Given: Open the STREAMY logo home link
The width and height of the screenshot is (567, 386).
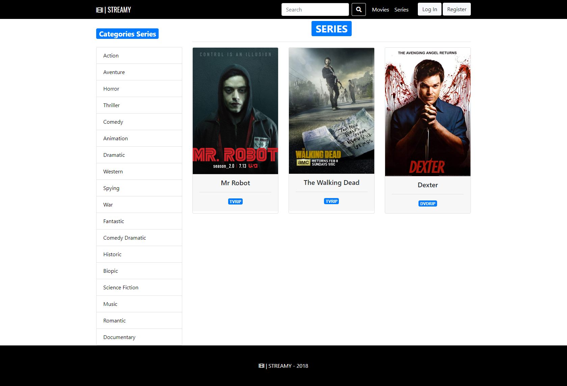Looking at the screenshot, I should 113,10.
